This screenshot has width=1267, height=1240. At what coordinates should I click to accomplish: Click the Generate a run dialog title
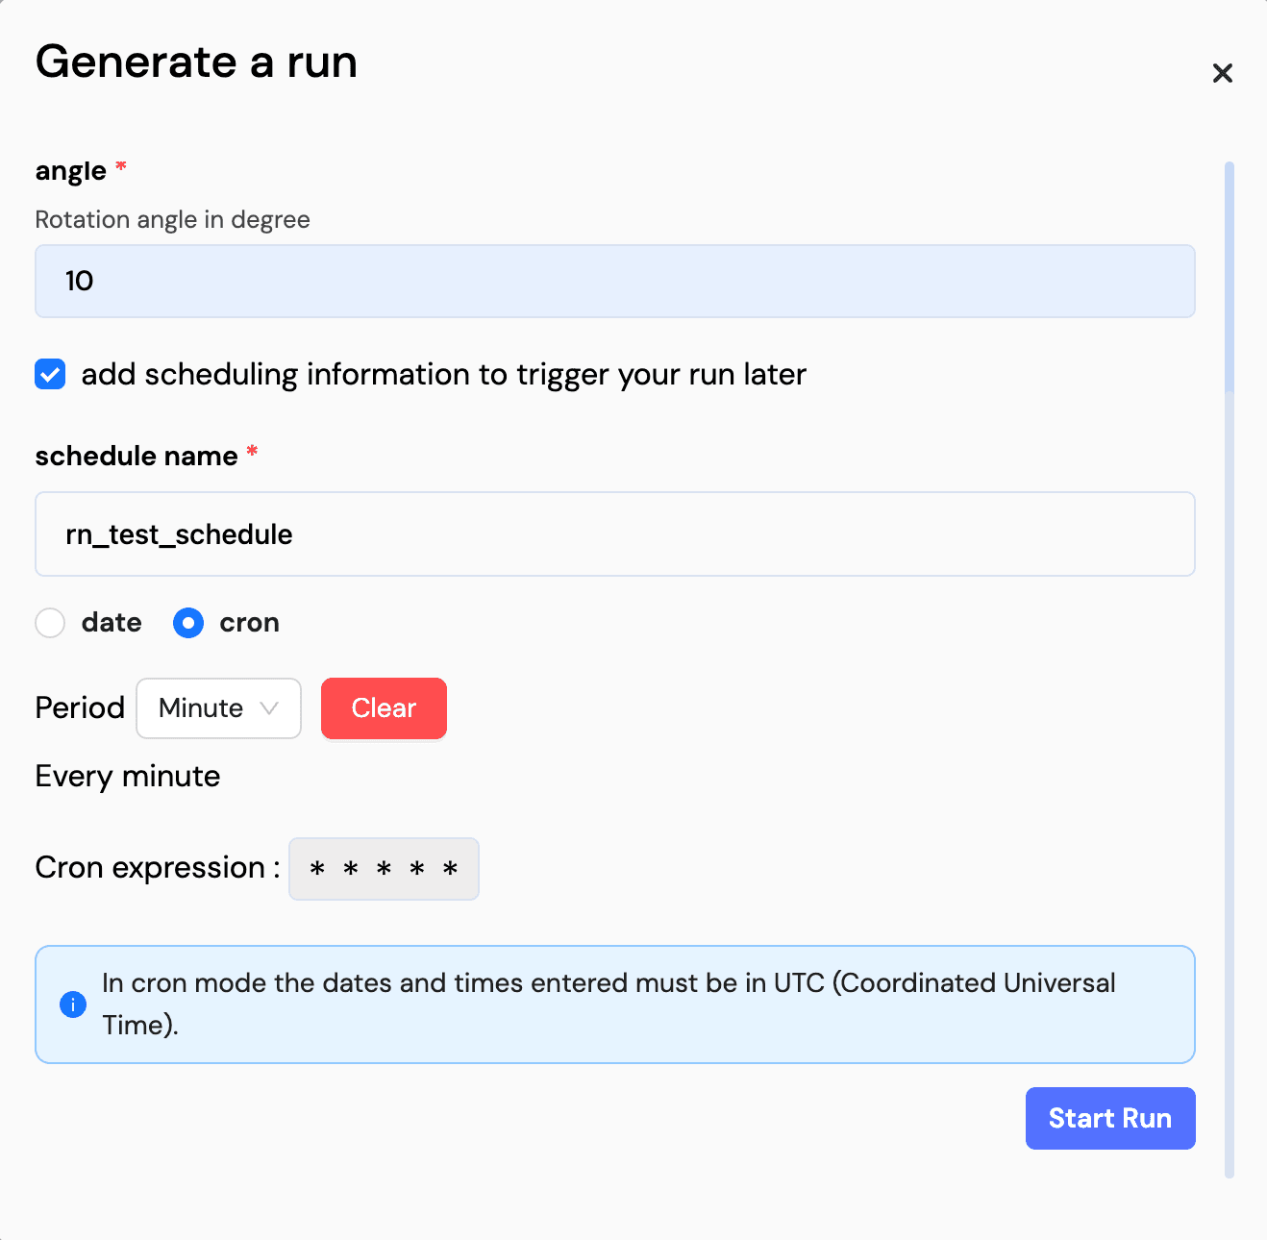coord(195,62)
